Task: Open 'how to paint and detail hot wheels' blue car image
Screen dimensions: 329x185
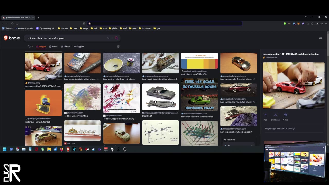Action: (83, 63)
